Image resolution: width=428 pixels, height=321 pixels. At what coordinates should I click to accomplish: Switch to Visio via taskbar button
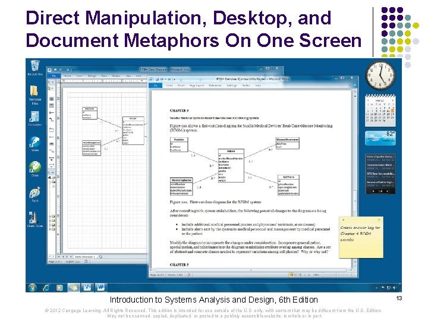point(87,288)
